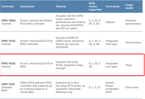Click the Controller column header
The image size is (145, 99).
(x=8, y=6)
